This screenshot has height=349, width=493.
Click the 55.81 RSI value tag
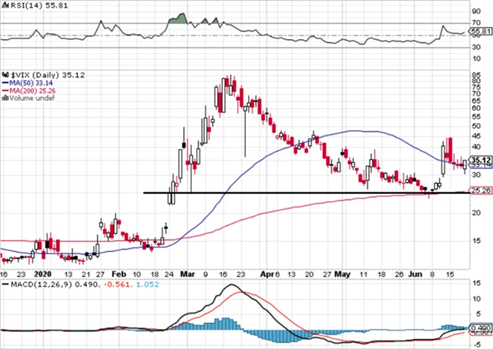click(x=480, y=32)
